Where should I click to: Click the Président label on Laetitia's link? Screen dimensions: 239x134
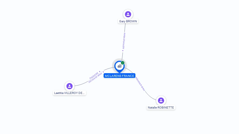[94, 76]
